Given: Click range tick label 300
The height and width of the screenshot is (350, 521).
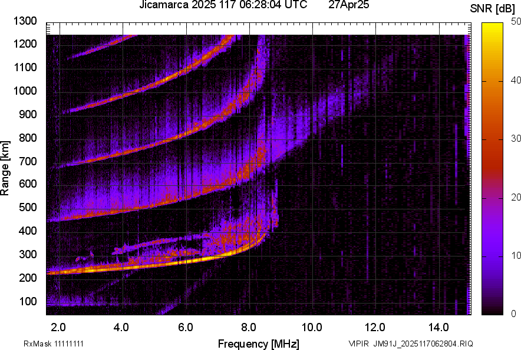Looking at the screenshot, I should (28, 255).
